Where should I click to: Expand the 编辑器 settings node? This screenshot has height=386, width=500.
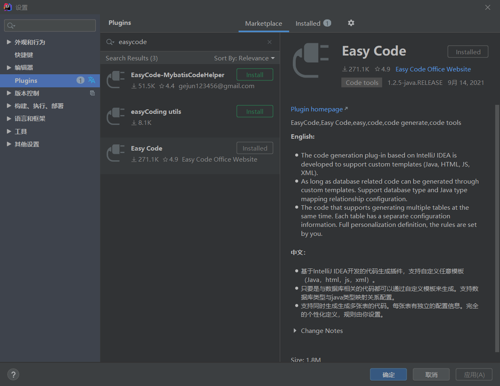coord(9,67)
